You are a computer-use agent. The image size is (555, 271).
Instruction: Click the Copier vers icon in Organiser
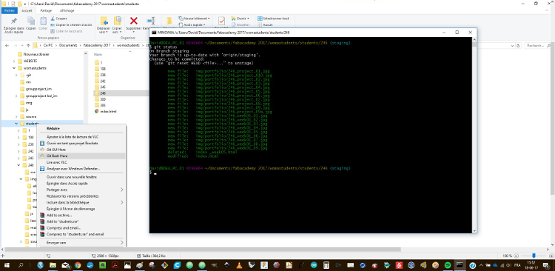pyautogui.click(x=117, y=21)
